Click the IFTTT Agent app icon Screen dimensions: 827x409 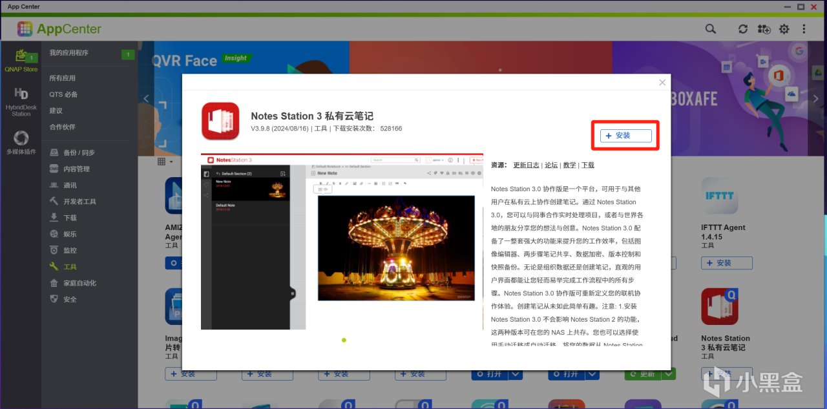pyautogui.click(x=720, y=196)
